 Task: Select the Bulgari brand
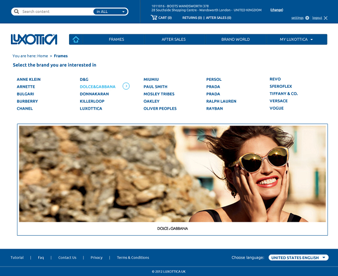click(25, 94)
